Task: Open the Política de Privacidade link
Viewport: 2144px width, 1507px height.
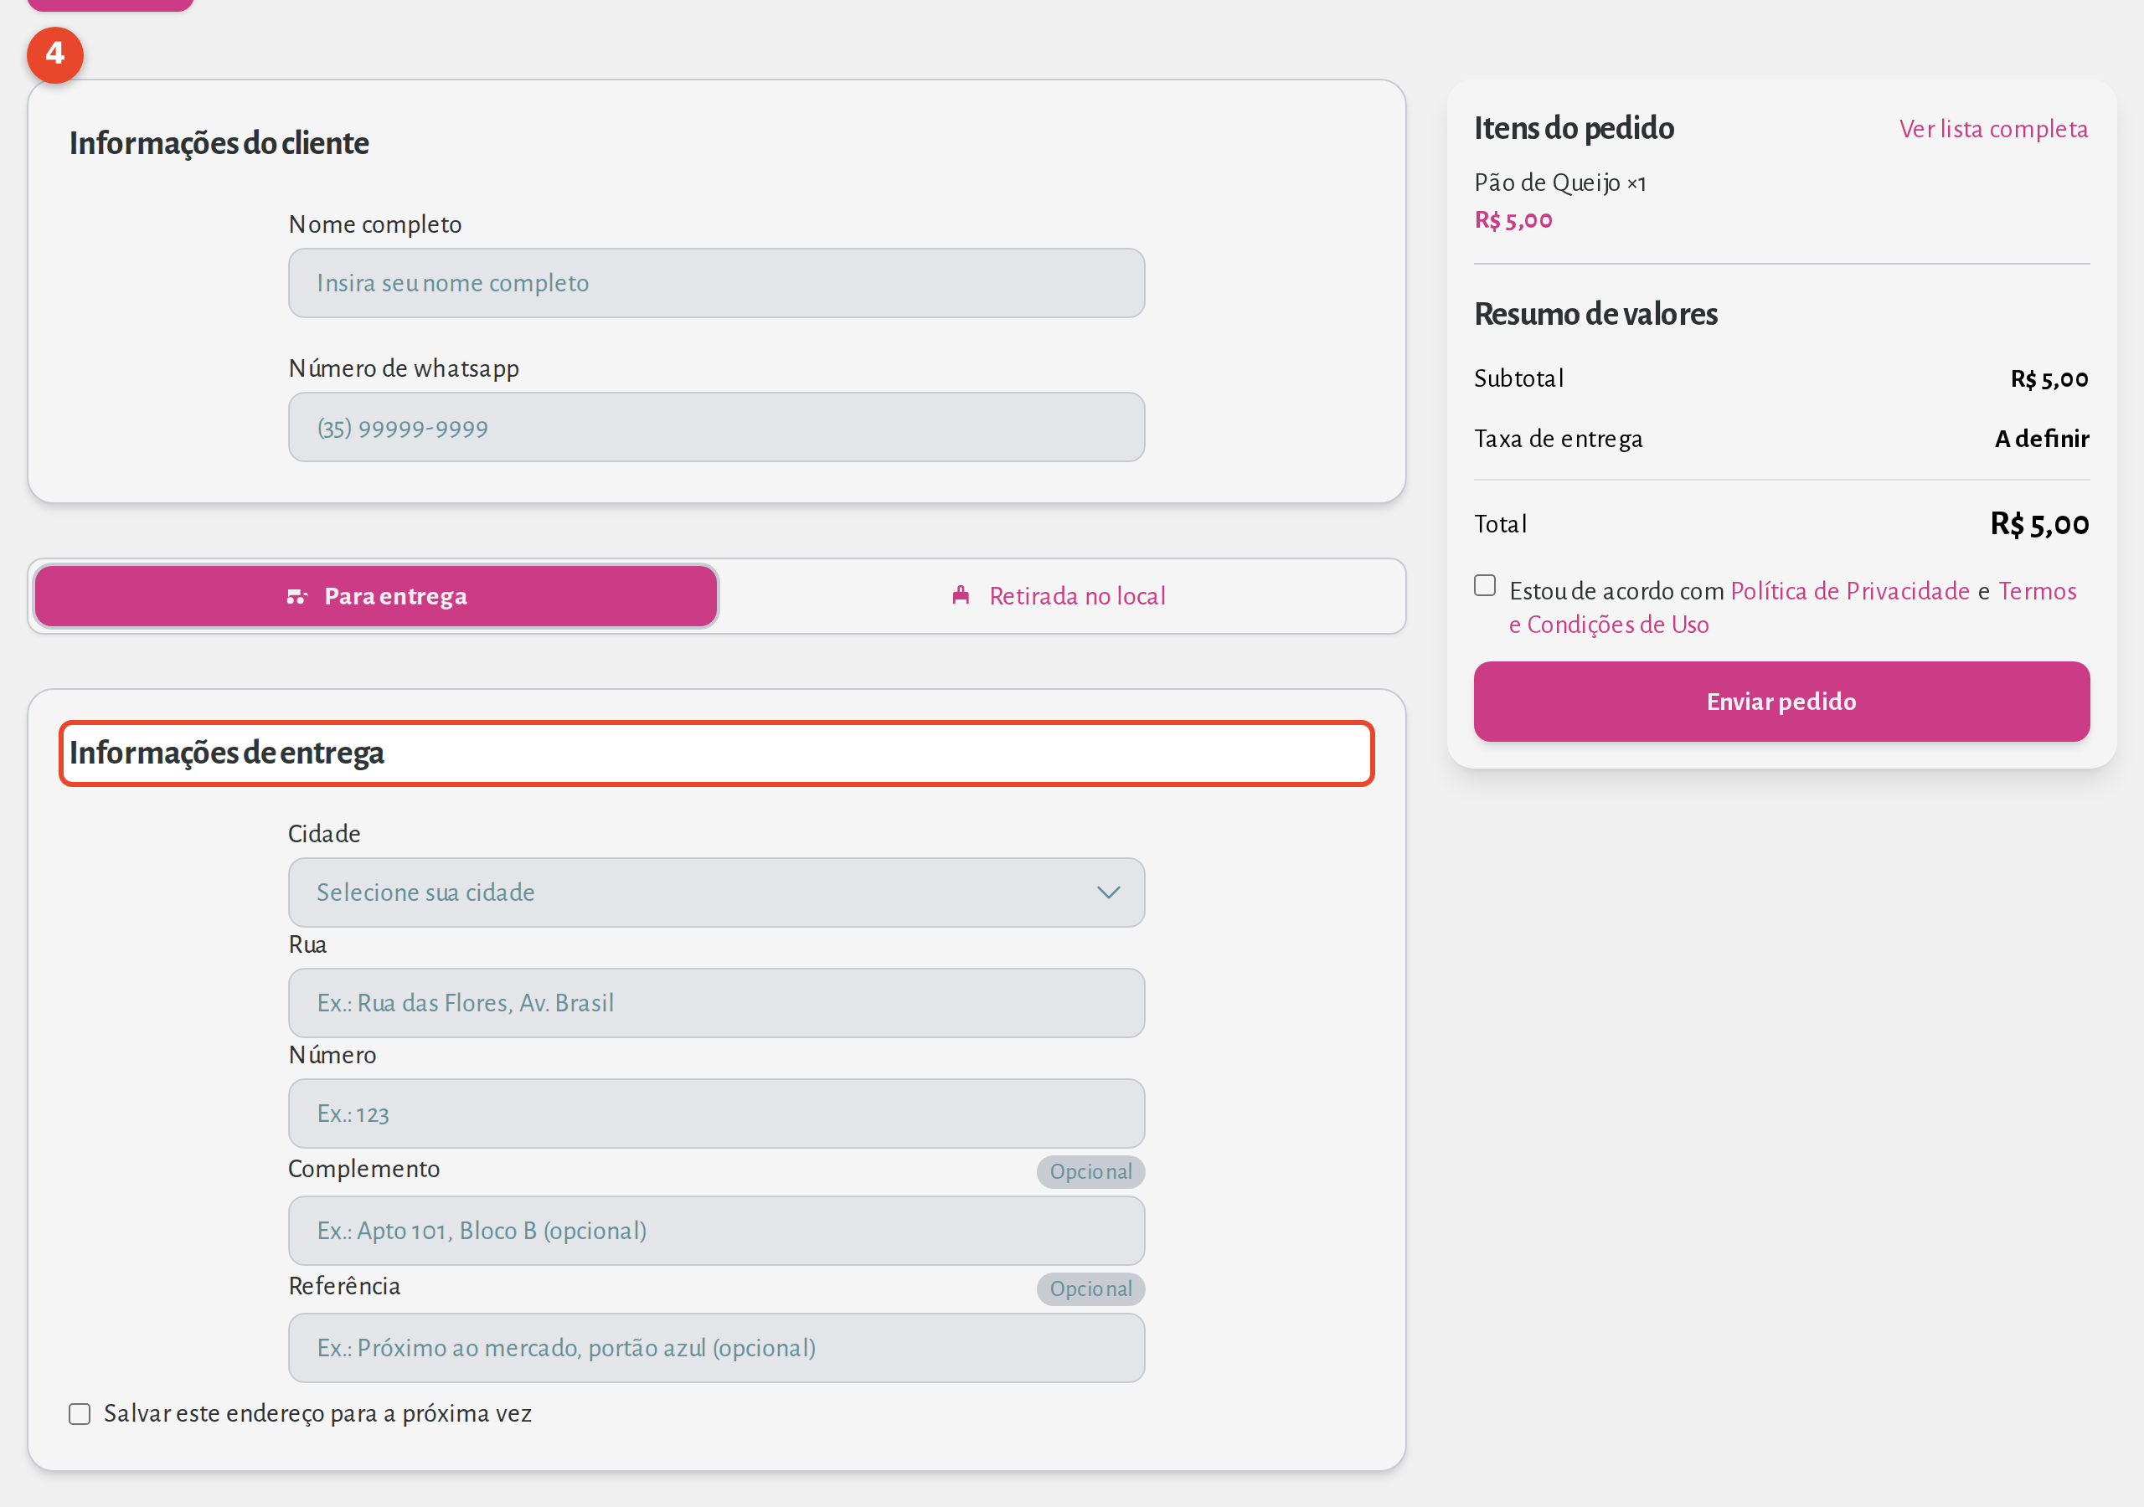Action: click(x=1850, y=591)
